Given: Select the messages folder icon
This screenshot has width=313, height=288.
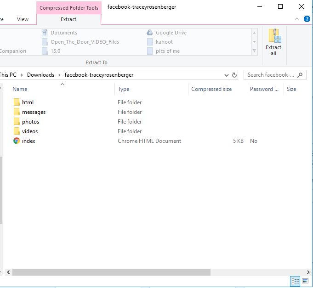Looking at the screenshot, I should pyautogui.click(x=17, y=112).
